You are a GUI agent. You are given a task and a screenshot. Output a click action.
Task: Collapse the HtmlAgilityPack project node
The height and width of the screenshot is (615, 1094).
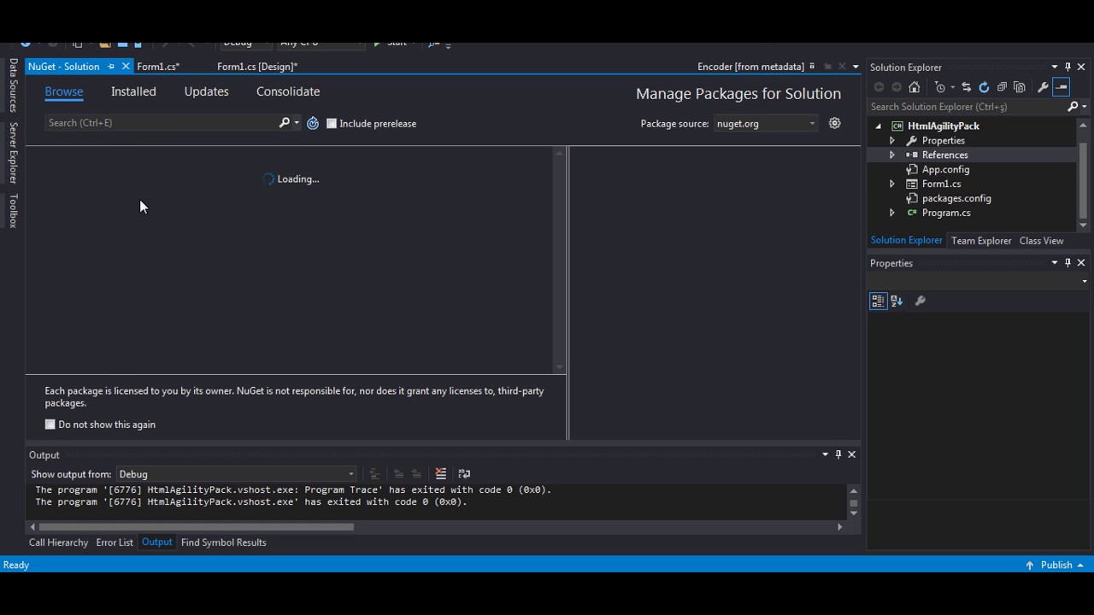[879, 126]
